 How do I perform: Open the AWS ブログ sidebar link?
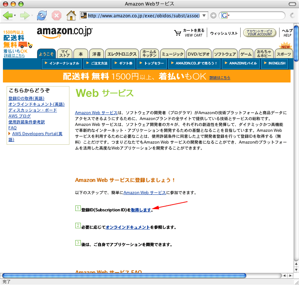pos(19,116)
